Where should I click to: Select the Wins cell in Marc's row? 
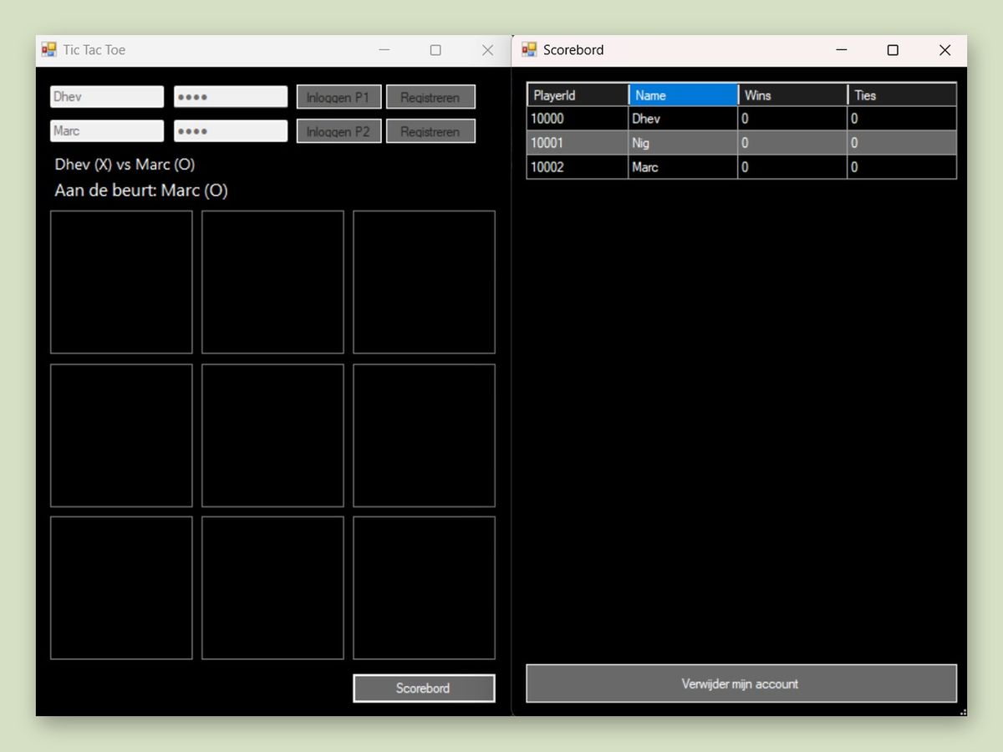(792, 167)
